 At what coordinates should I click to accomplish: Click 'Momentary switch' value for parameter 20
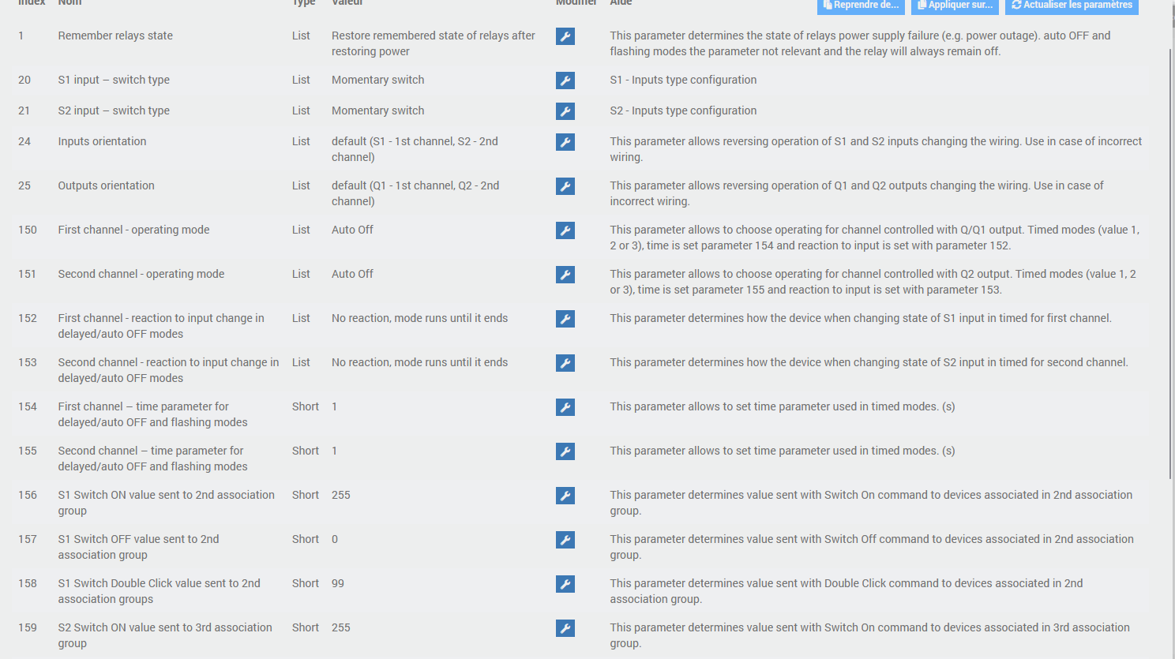[378, 80]
